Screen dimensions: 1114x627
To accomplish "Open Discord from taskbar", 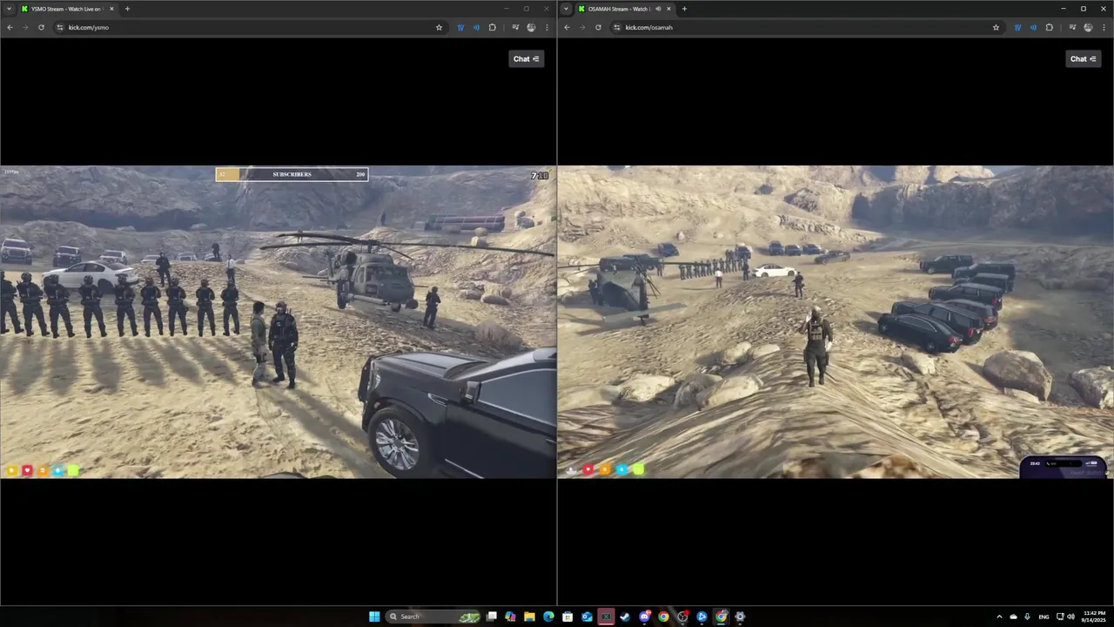I will point(645,617).
